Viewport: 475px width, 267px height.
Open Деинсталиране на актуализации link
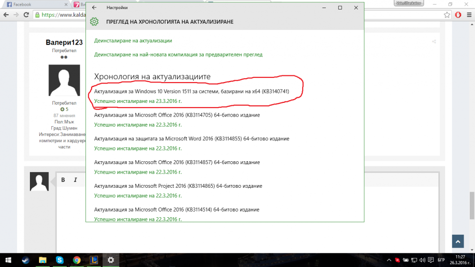[x=133, y=40]
